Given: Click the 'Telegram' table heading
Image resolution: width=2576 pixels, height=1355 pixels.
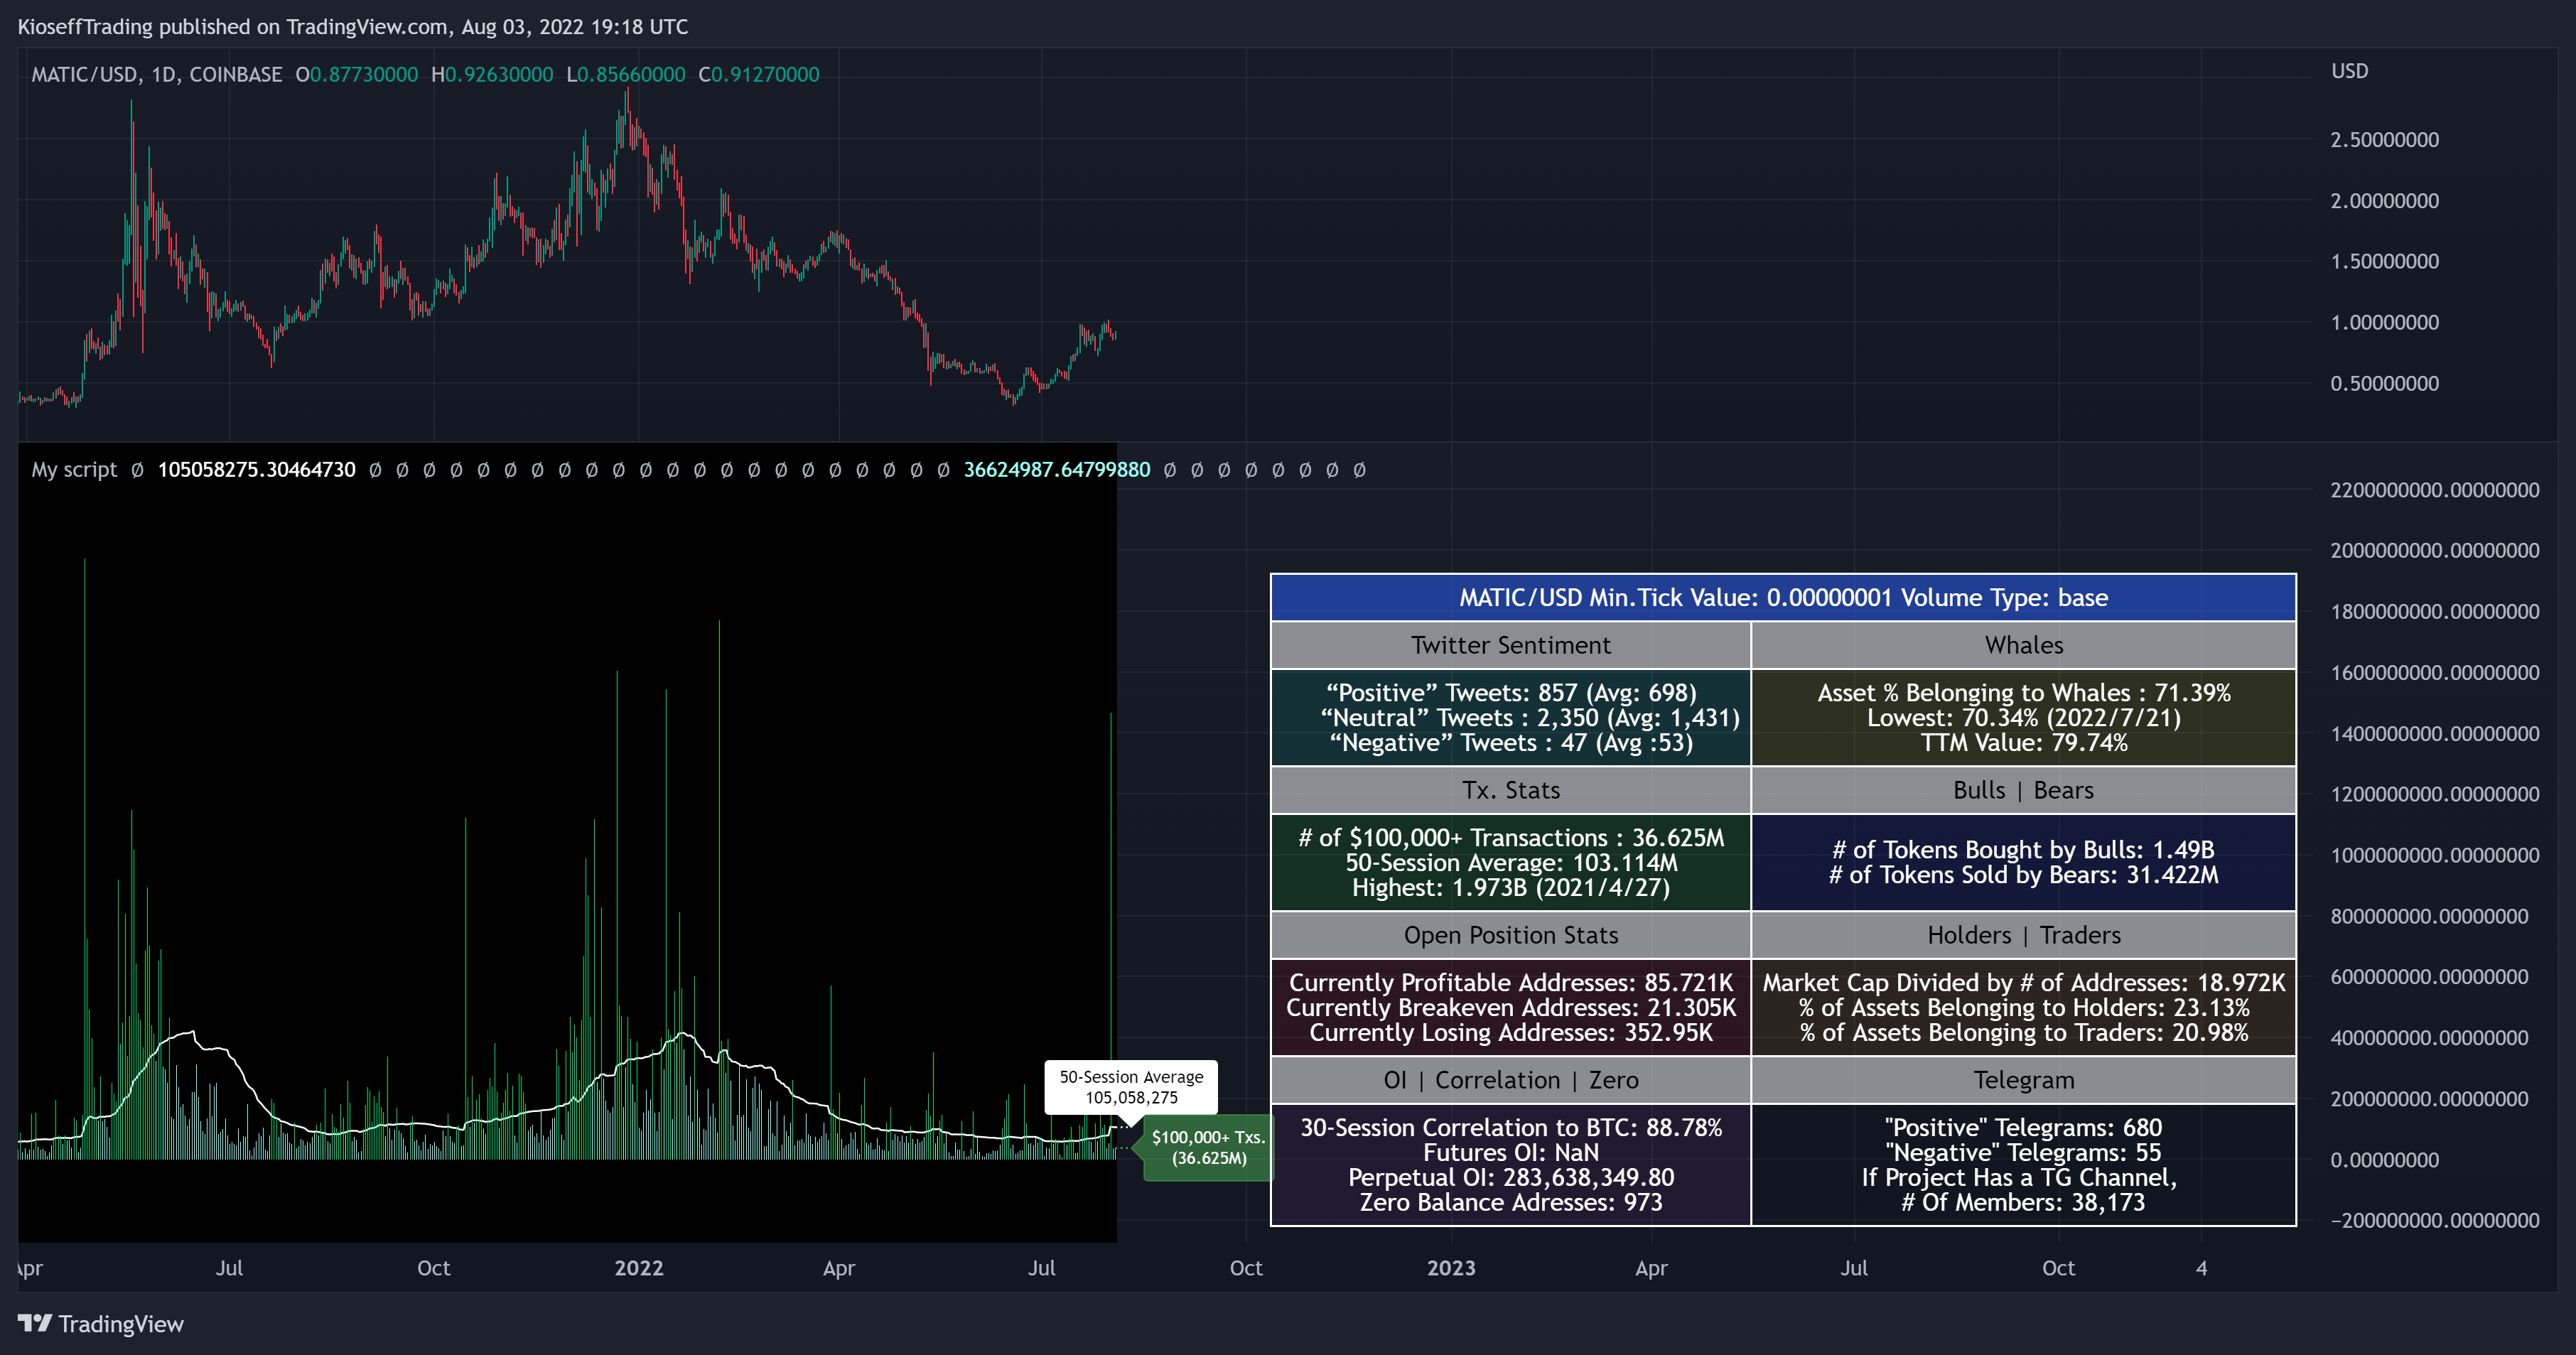Looking at the screenshot, I should (x=2024, y=1080).
